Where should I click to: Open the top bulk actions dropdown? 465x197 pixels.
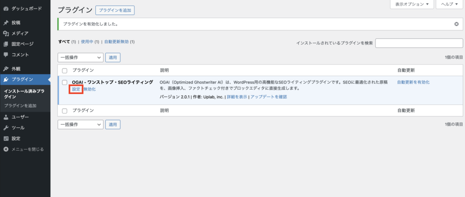point(80,57)
